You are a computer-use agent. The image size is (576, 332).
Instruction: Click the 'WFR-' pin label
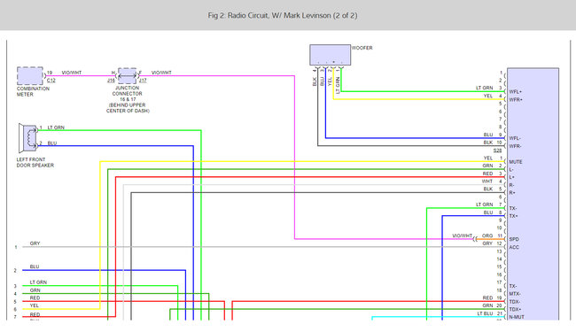516,146
